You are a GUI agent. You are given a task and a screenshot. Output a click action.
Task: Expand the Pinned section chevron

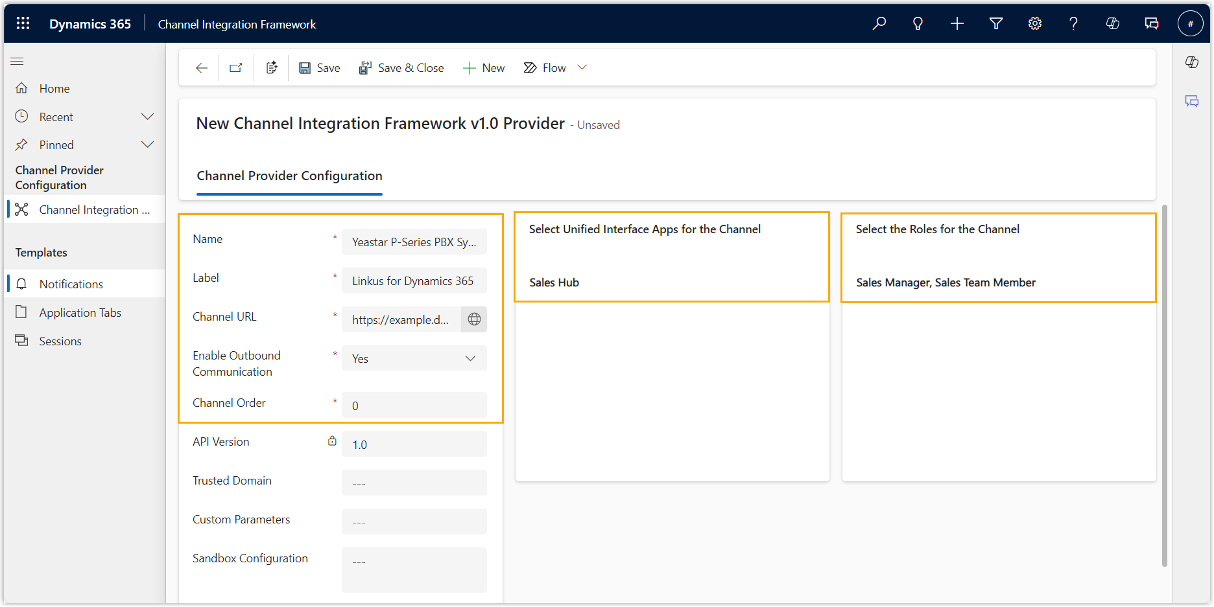click(x=147, y=145)
